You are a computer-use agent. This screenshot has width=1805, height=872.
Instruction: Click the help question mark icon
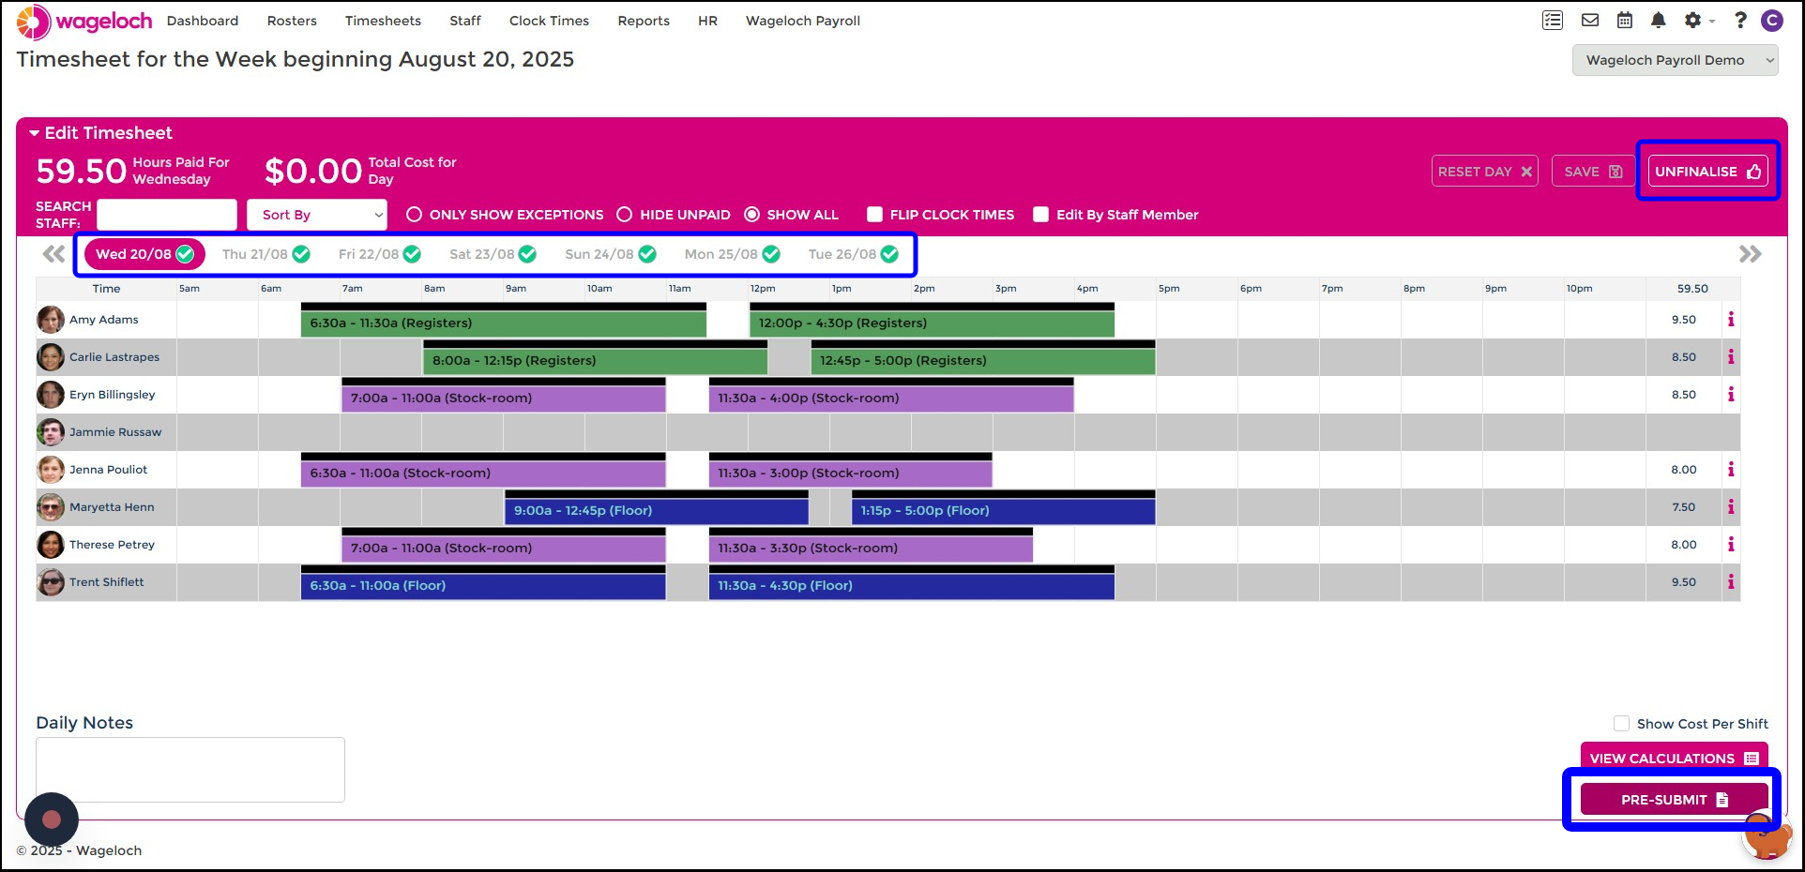tap(1740, 21)
